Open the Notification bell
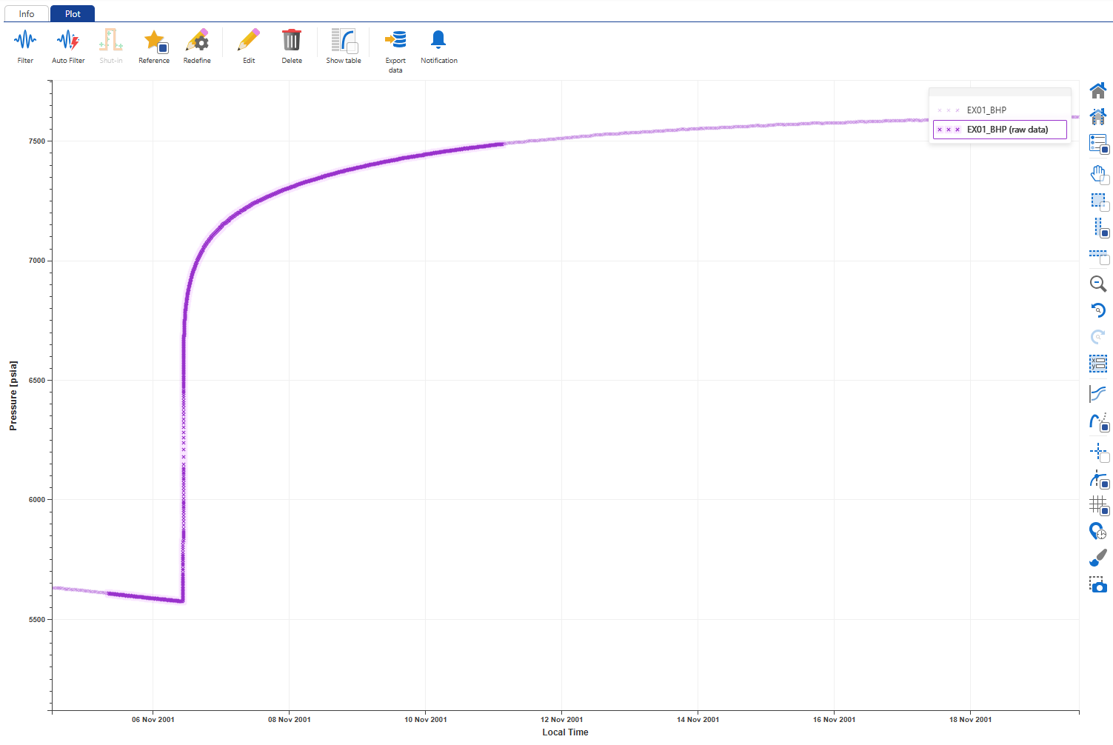 click(438, 44)
